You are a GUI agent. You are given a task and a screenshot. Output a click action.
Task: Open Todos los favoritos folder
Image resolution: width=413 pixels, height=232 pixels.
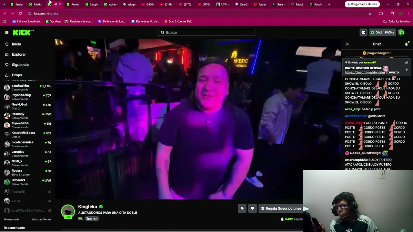pyautogui.click(x=397, y=22)
